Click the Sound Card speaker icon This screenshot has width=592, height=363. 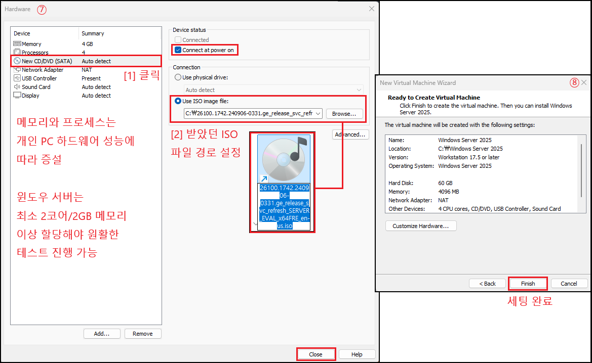(x=17, y=86)
